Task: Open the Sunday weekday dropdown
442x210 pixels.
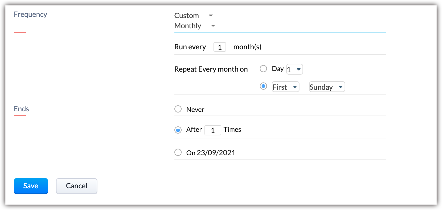Action: (x=327, y=87)
